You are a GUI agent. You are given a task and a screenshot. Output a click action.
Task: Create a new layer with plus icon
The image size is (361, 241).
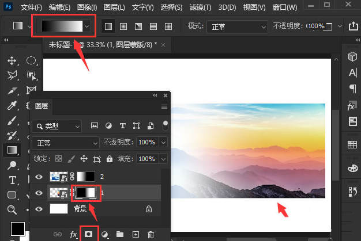[x=136, y=235]
